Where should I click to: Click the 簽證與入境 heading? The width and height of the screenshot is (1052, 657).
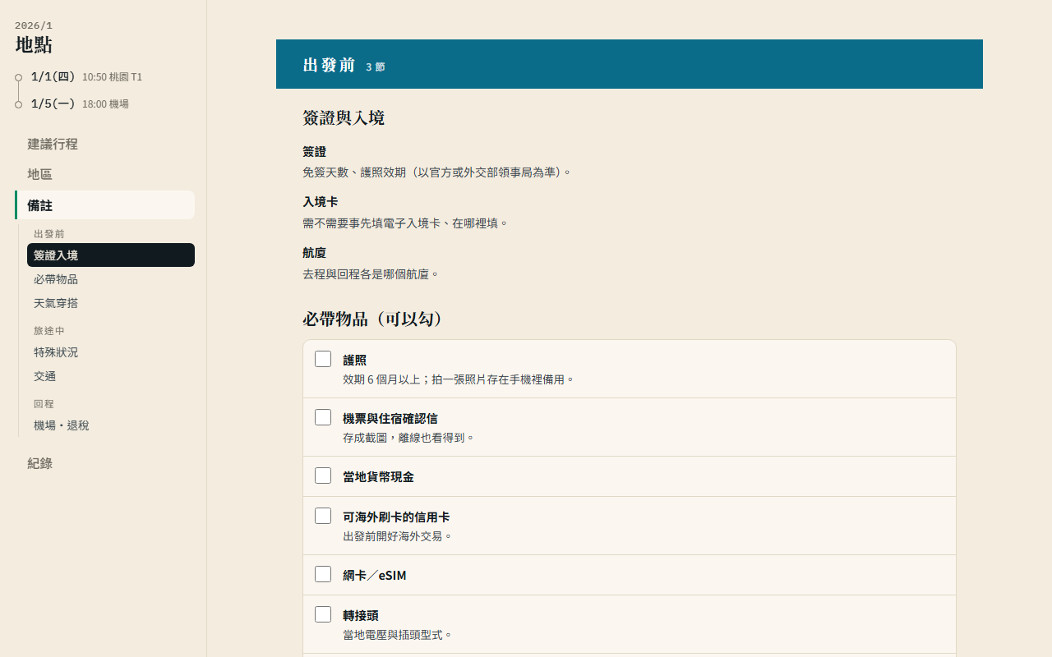pyautogui.click(x=344, y=118)
